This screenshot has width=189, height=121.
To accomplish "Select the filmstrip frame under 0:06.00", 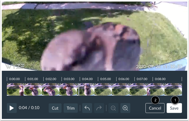I will pos(121,89).
